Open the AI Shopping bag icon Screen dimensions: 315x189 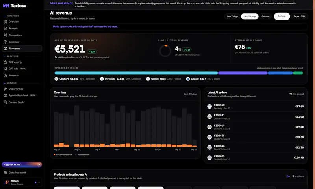5,62
